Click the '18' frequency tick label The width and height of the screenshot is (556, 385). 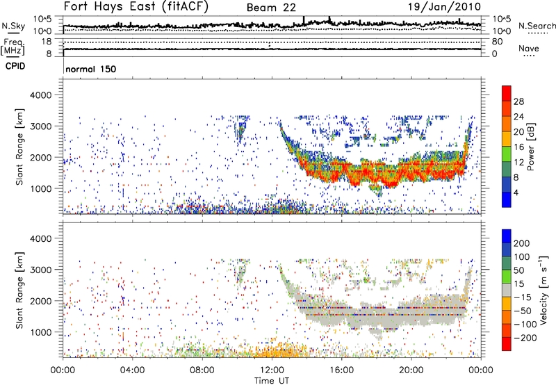click(47, 42)
